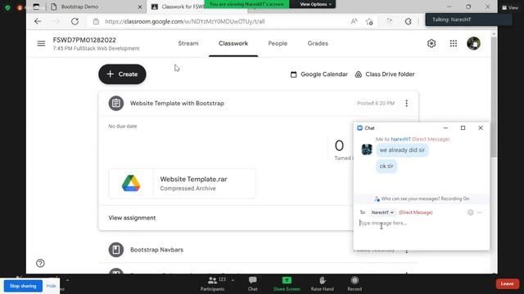This screenshot has height=294, width=524.
Task: Open the NareshIT recipient dropdown in chat
Action: pyautogui.click(x=382, y=212)
